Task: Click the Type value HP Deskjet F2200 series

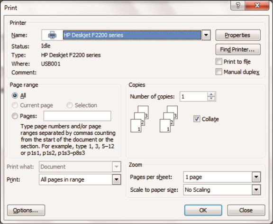Action: (x=71, y=55)
